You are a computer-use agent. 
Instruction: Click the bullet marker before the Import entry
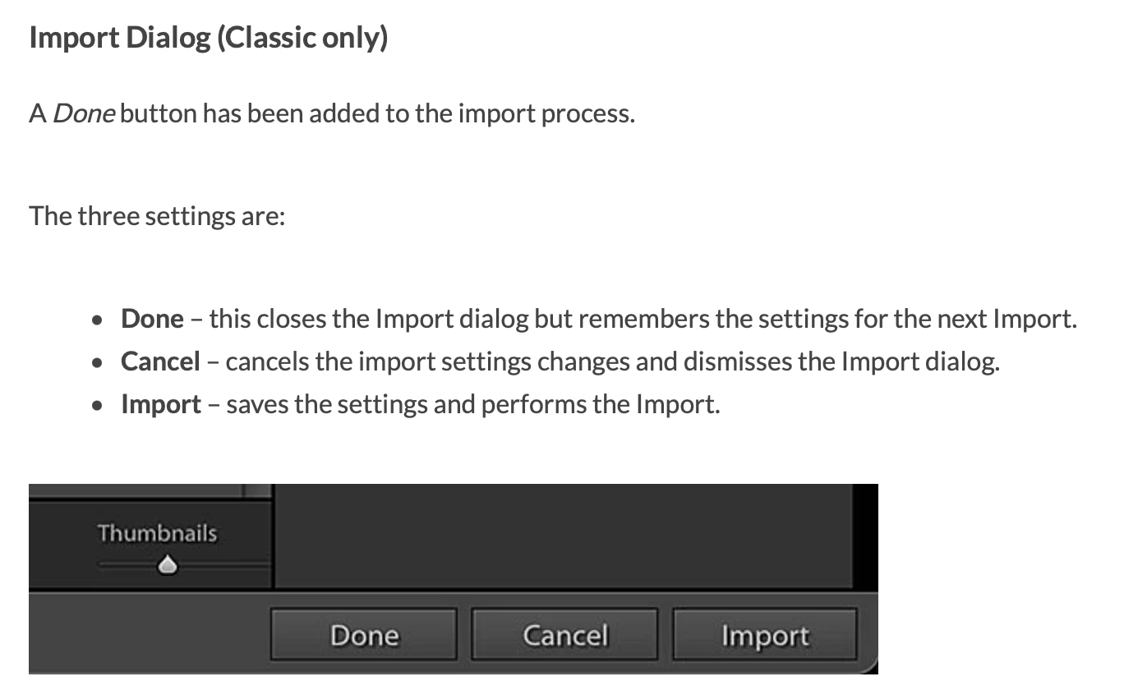tap(98, 405)
